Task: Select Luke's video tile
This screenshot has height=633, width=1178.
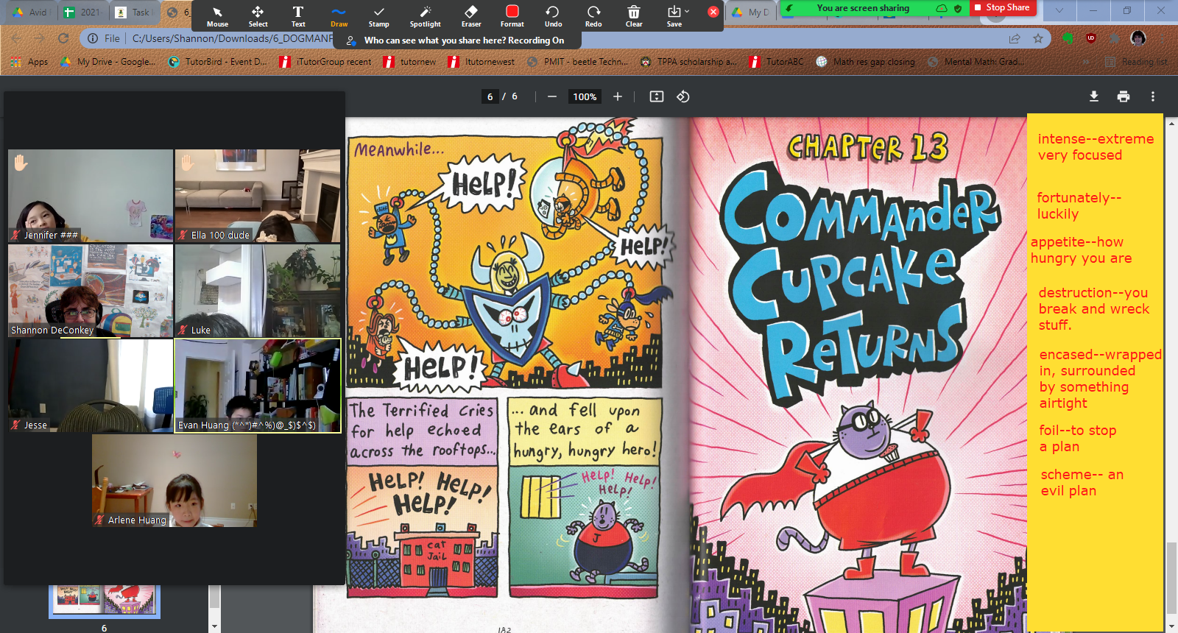Action: (x=258, y=291)
